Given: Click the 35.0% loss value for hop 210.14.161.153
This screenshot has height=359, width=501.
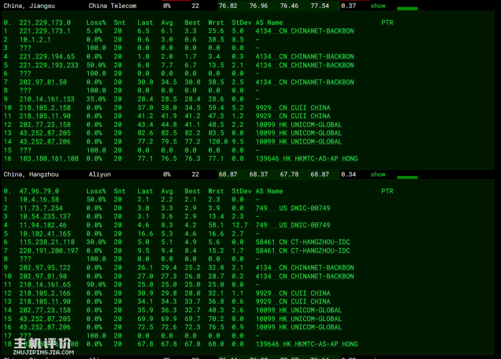Looking at the screenshot, I should 96,99.
